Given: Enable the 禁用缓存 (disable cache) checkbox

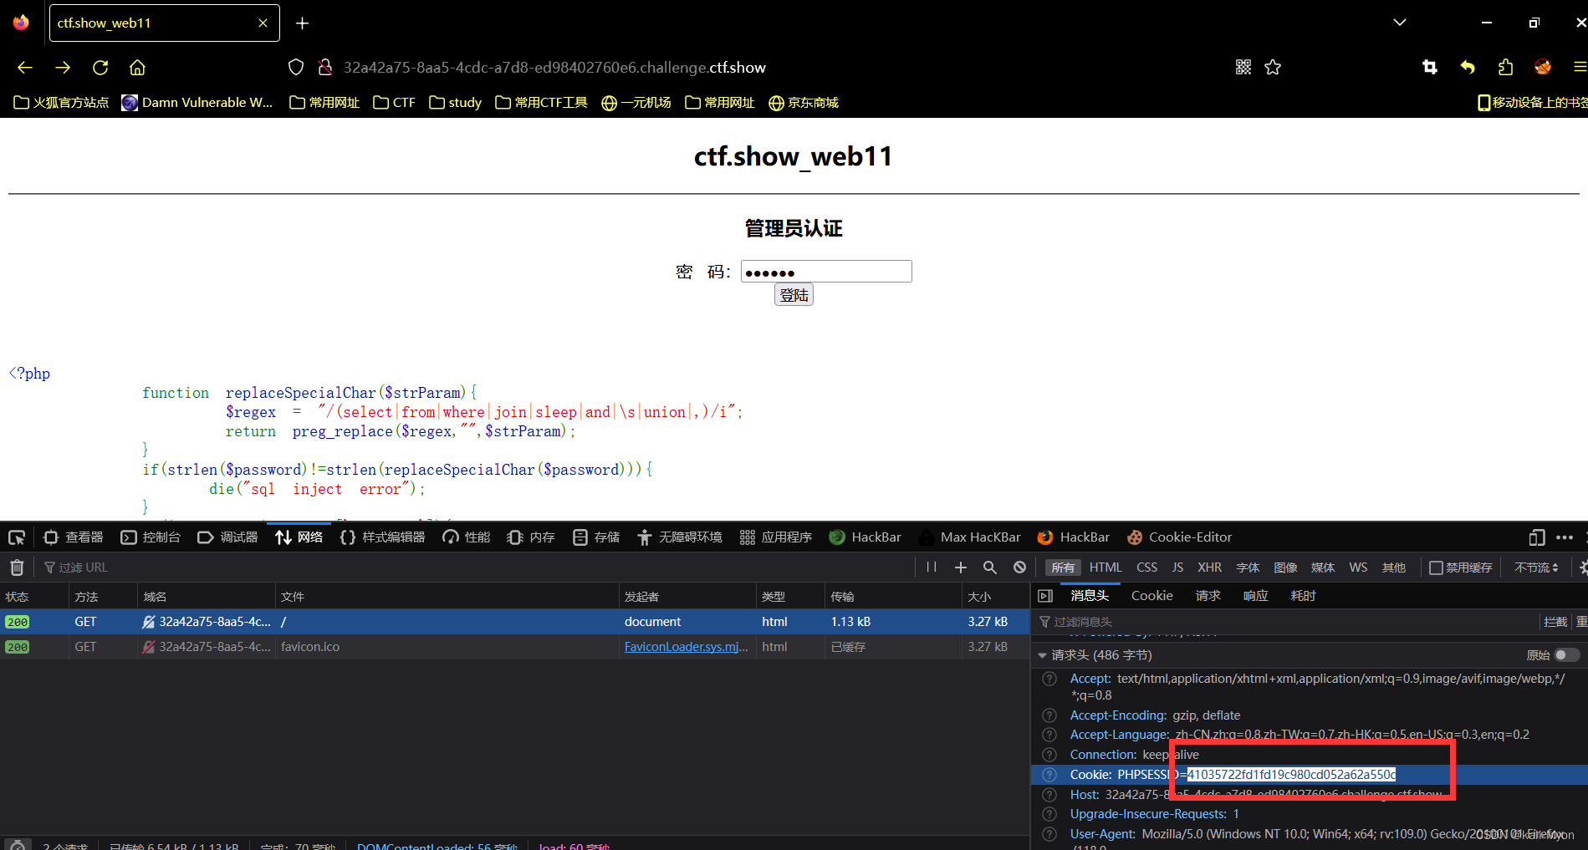Looking at the screenshot, I should [1434, 567].
